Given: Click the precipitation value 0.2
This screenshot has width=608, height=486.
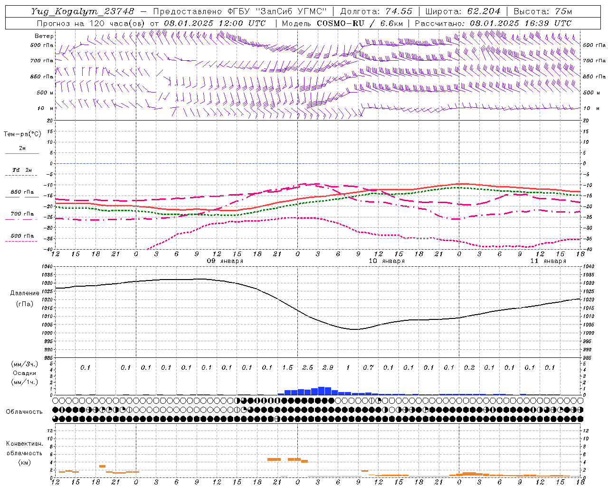Looking at the screenshot, I should pyautogui.click(x=469, y=368).
